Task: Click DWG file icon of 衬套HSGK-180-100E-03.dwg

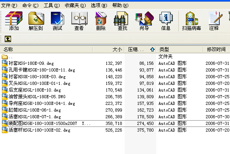Action: 5,77
